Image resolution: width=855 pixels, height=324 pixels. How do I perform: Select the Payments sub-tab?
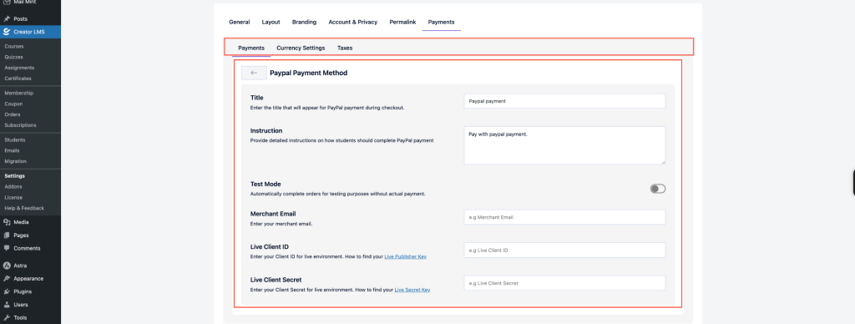pos(251,48)
